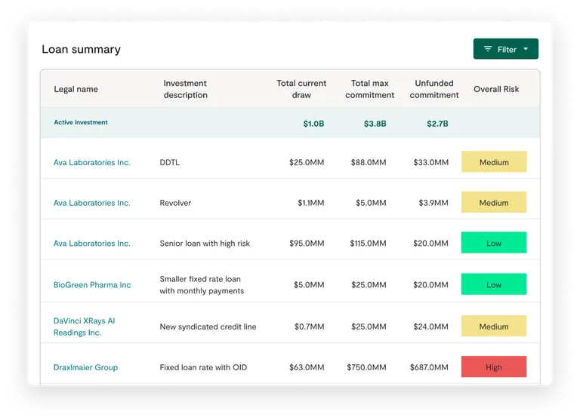Click the red High risk badge
580x420 pixels.
[494, 367]
